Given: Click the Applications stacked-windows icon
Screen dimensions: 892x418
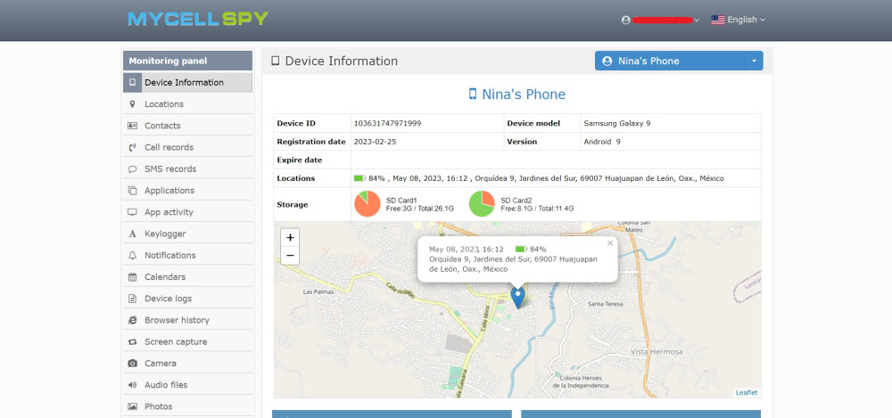Looking at the screenshot, I should point(133,191).
